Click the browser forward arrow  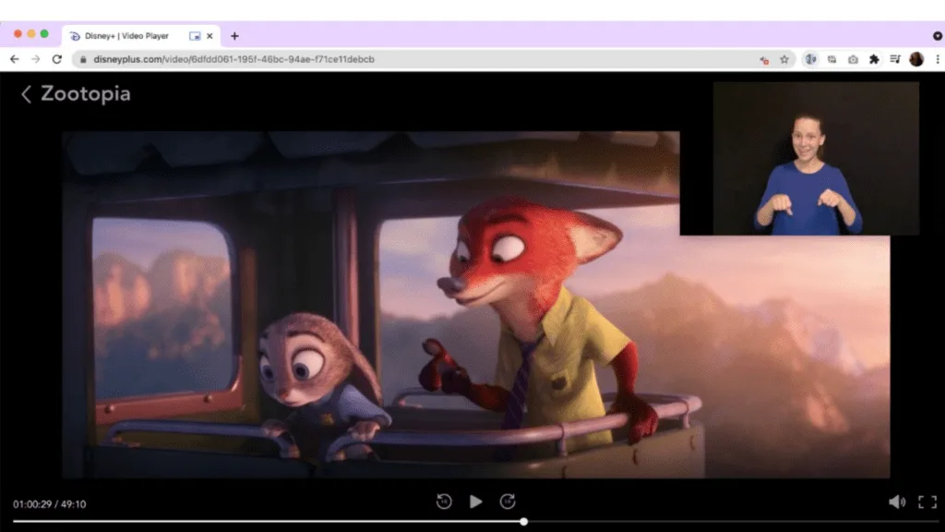tap(36, 59)
